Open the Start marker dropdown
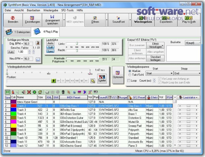Viewport: 205px width, 157px height. click(159, 73)
